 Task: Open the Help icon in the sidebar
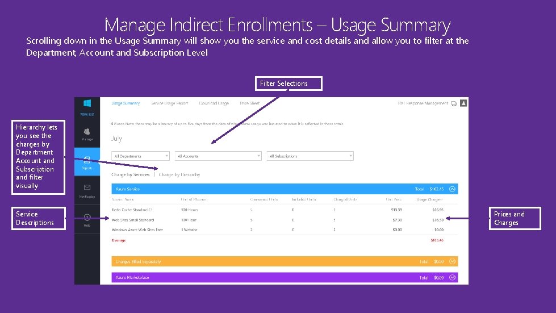[x=87, y=218]
